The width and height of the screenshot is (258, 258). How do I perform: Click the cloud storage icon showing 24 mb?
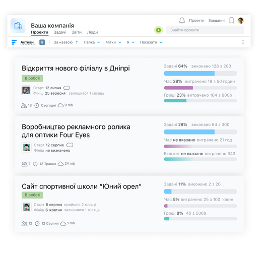click(x=60, y=164)
